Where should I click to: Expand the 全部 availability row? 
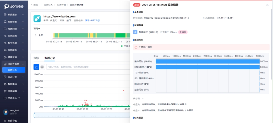pos(36,35)
